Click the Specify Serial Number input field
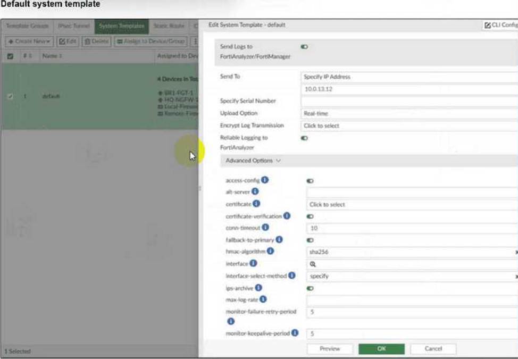Viewport: 518px width, 359px height. [x=408, y=101]
